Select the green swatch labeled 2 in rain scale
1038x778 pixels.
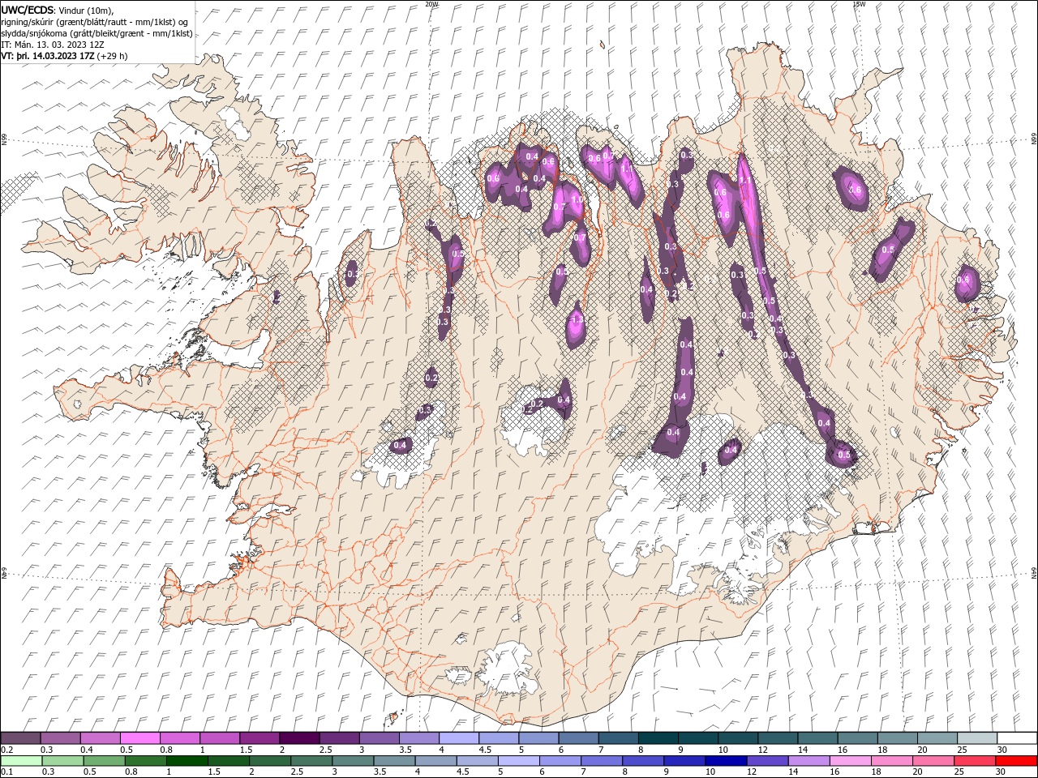(269, 761)
